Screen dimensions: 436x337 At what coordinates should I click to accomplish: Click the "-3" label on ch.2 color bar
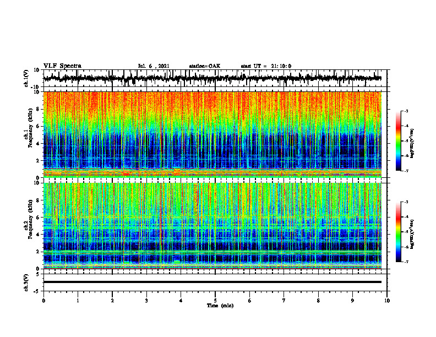[406, 202]
